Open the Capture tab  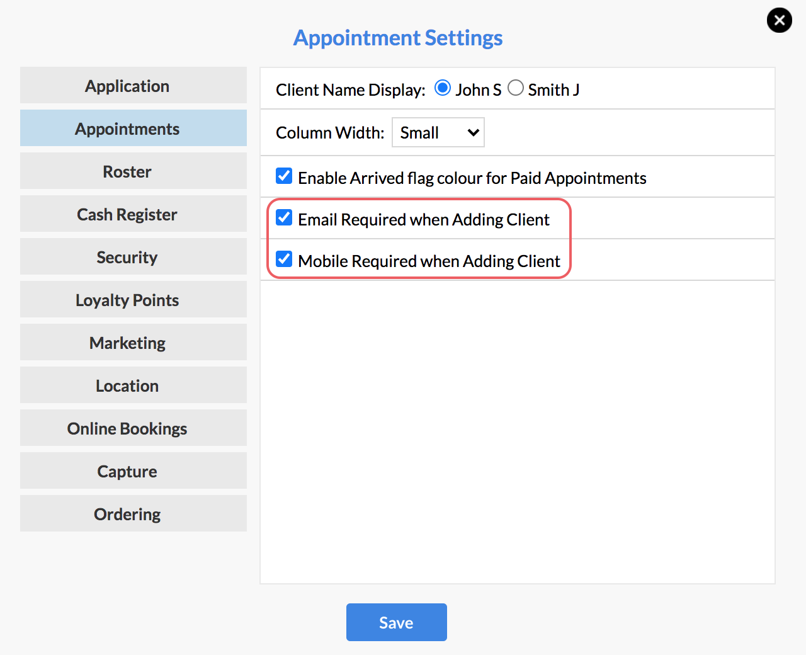133,470
